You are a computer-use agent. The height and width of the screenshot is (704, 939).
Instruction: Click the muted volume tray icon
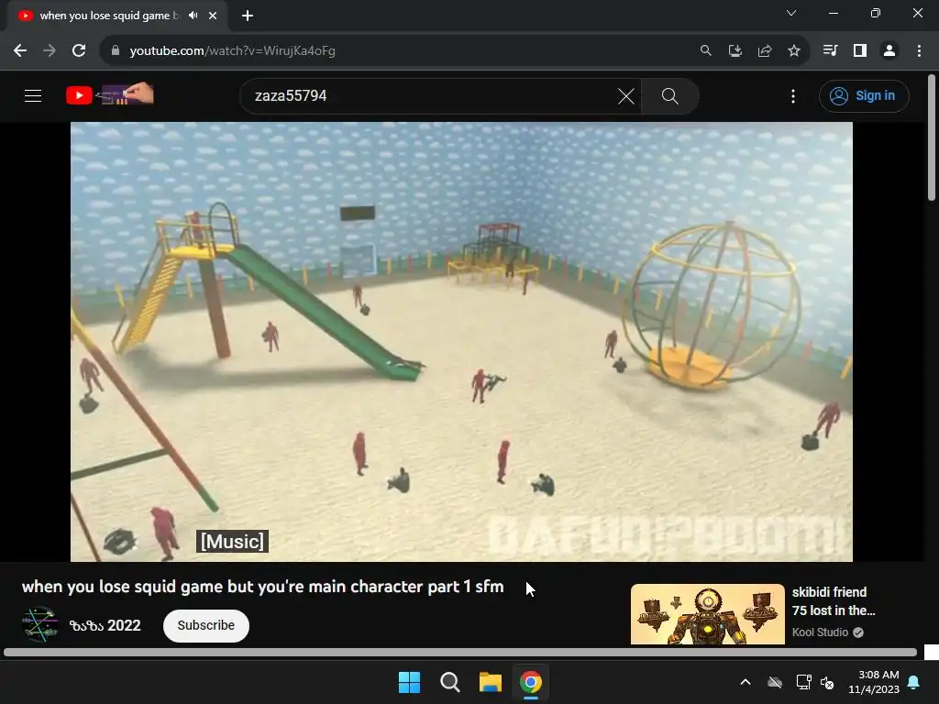click(827, 682)
